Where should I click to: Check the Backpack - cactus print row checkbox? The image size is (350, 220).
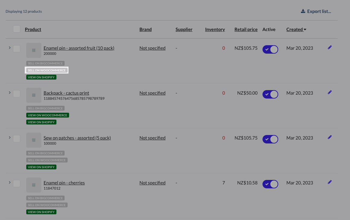pyautogui.click(x=17, y=94)
